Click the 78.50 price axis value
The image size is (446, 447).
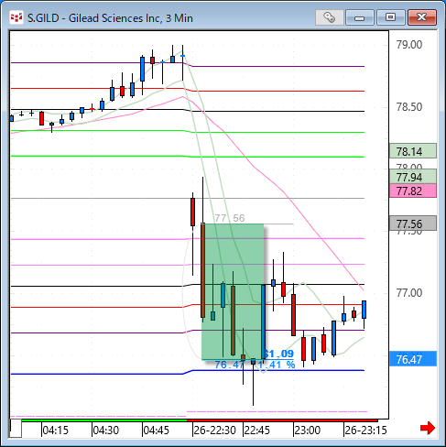(x=409, y=107)
